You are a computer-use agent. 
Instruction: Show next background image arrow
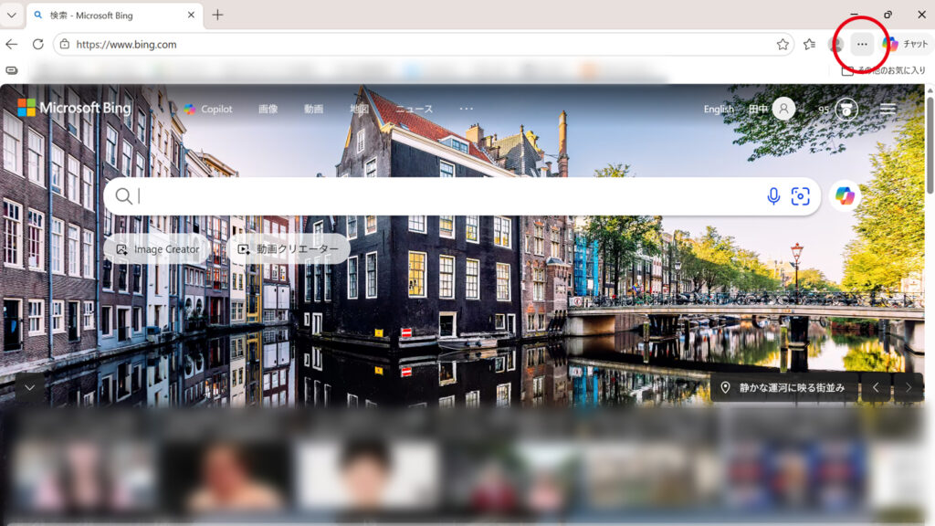coord(908,387)
